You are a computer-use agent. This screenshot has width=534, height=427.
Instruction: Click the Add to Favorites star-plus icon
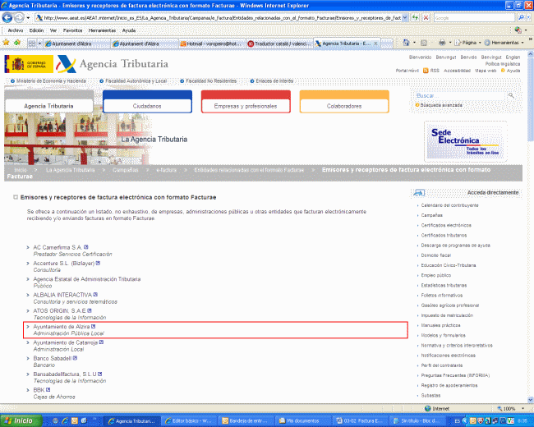coord(16,42)
